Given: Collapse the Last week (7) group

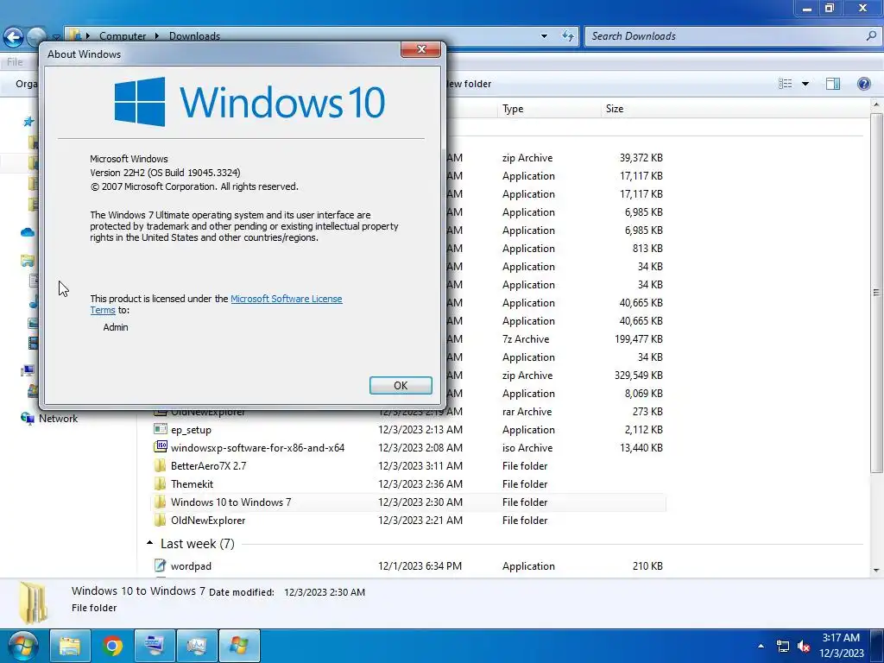Looking at the screenshot, I should point(149,543).
